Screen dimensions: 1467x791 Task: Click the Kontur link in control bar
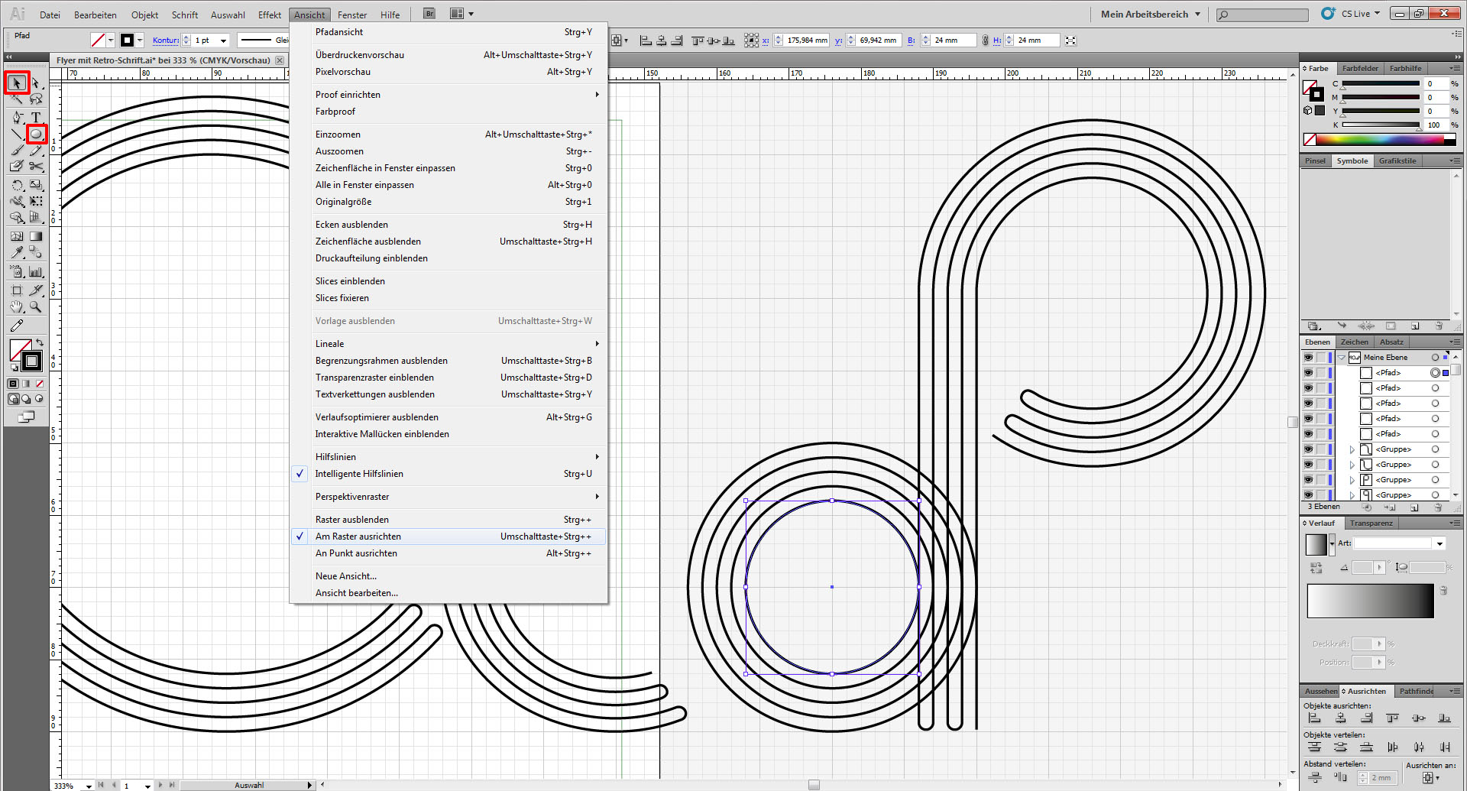coord(165,41)
